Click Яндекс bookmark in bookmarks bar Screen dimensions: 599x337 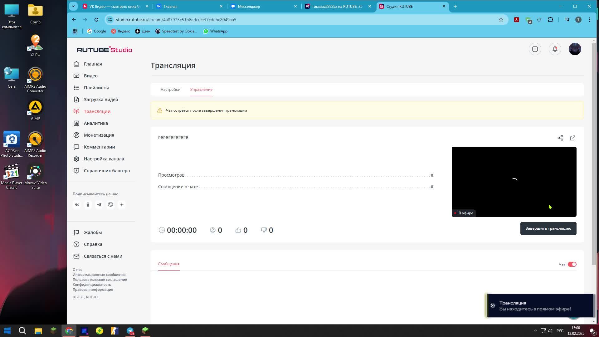(120, 31)
